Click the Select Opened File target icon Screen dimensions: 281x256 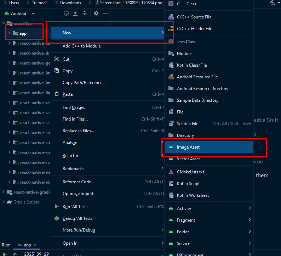coord(66,13)
